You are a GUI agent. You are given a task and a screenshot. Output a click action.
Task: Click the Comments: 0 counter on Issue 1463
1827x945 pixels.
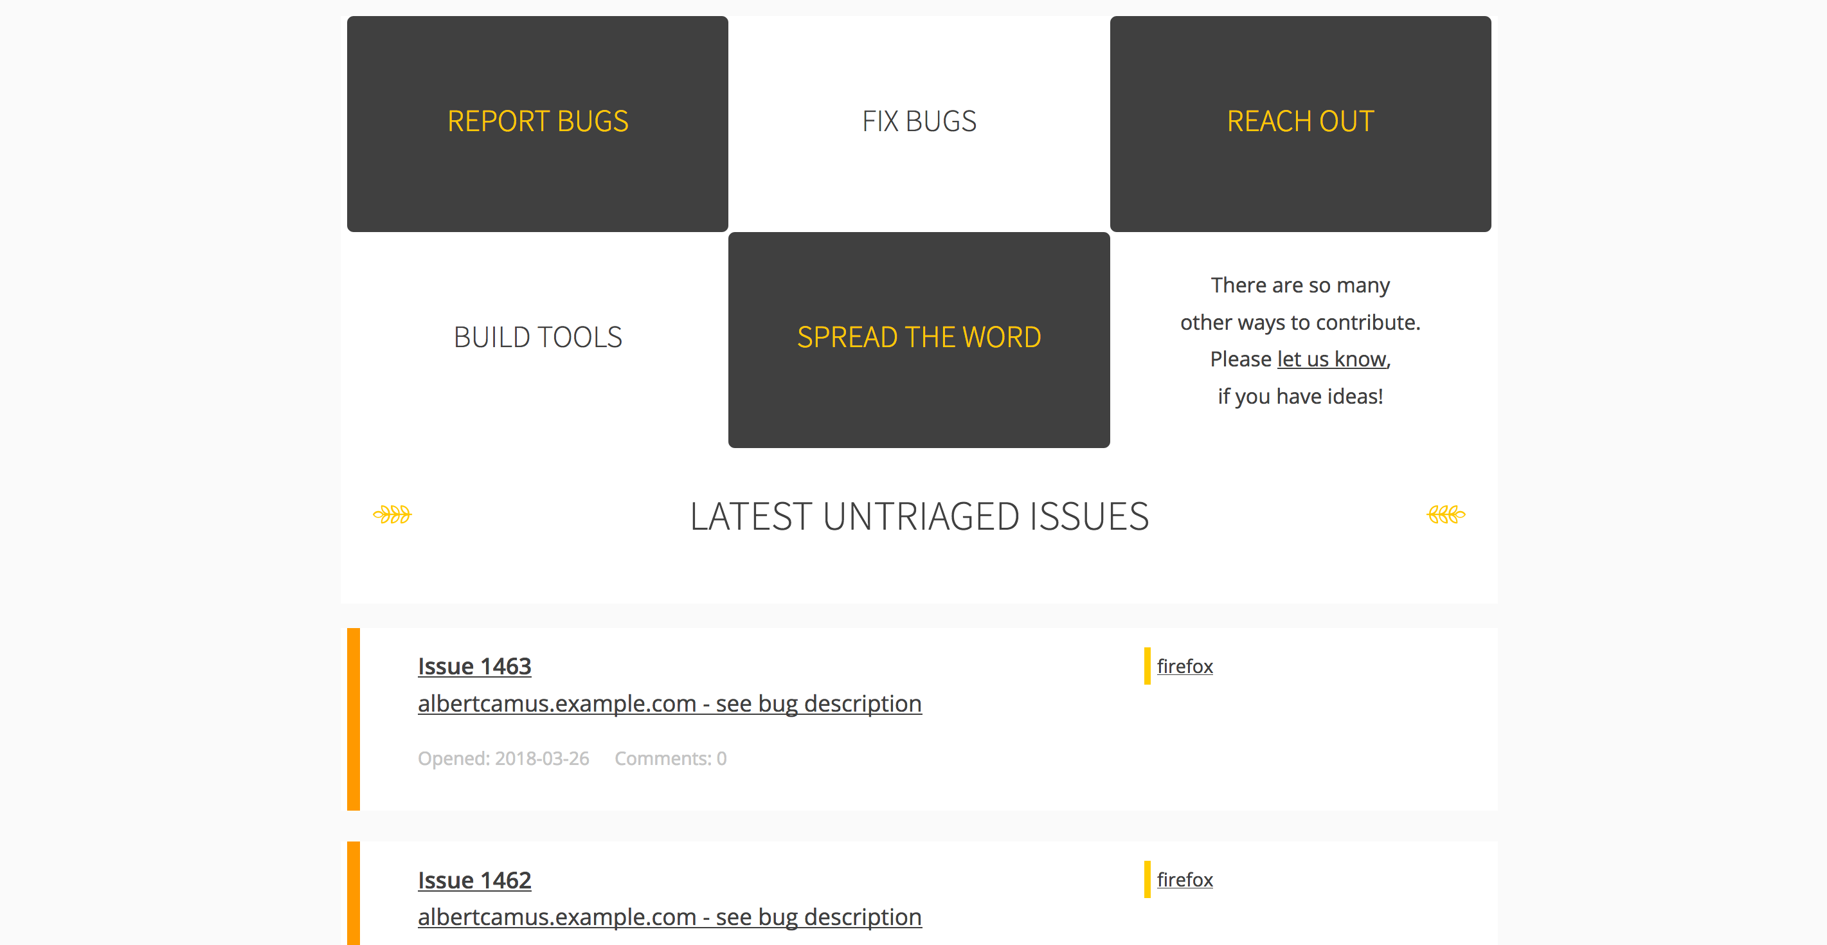coord(670,758)
